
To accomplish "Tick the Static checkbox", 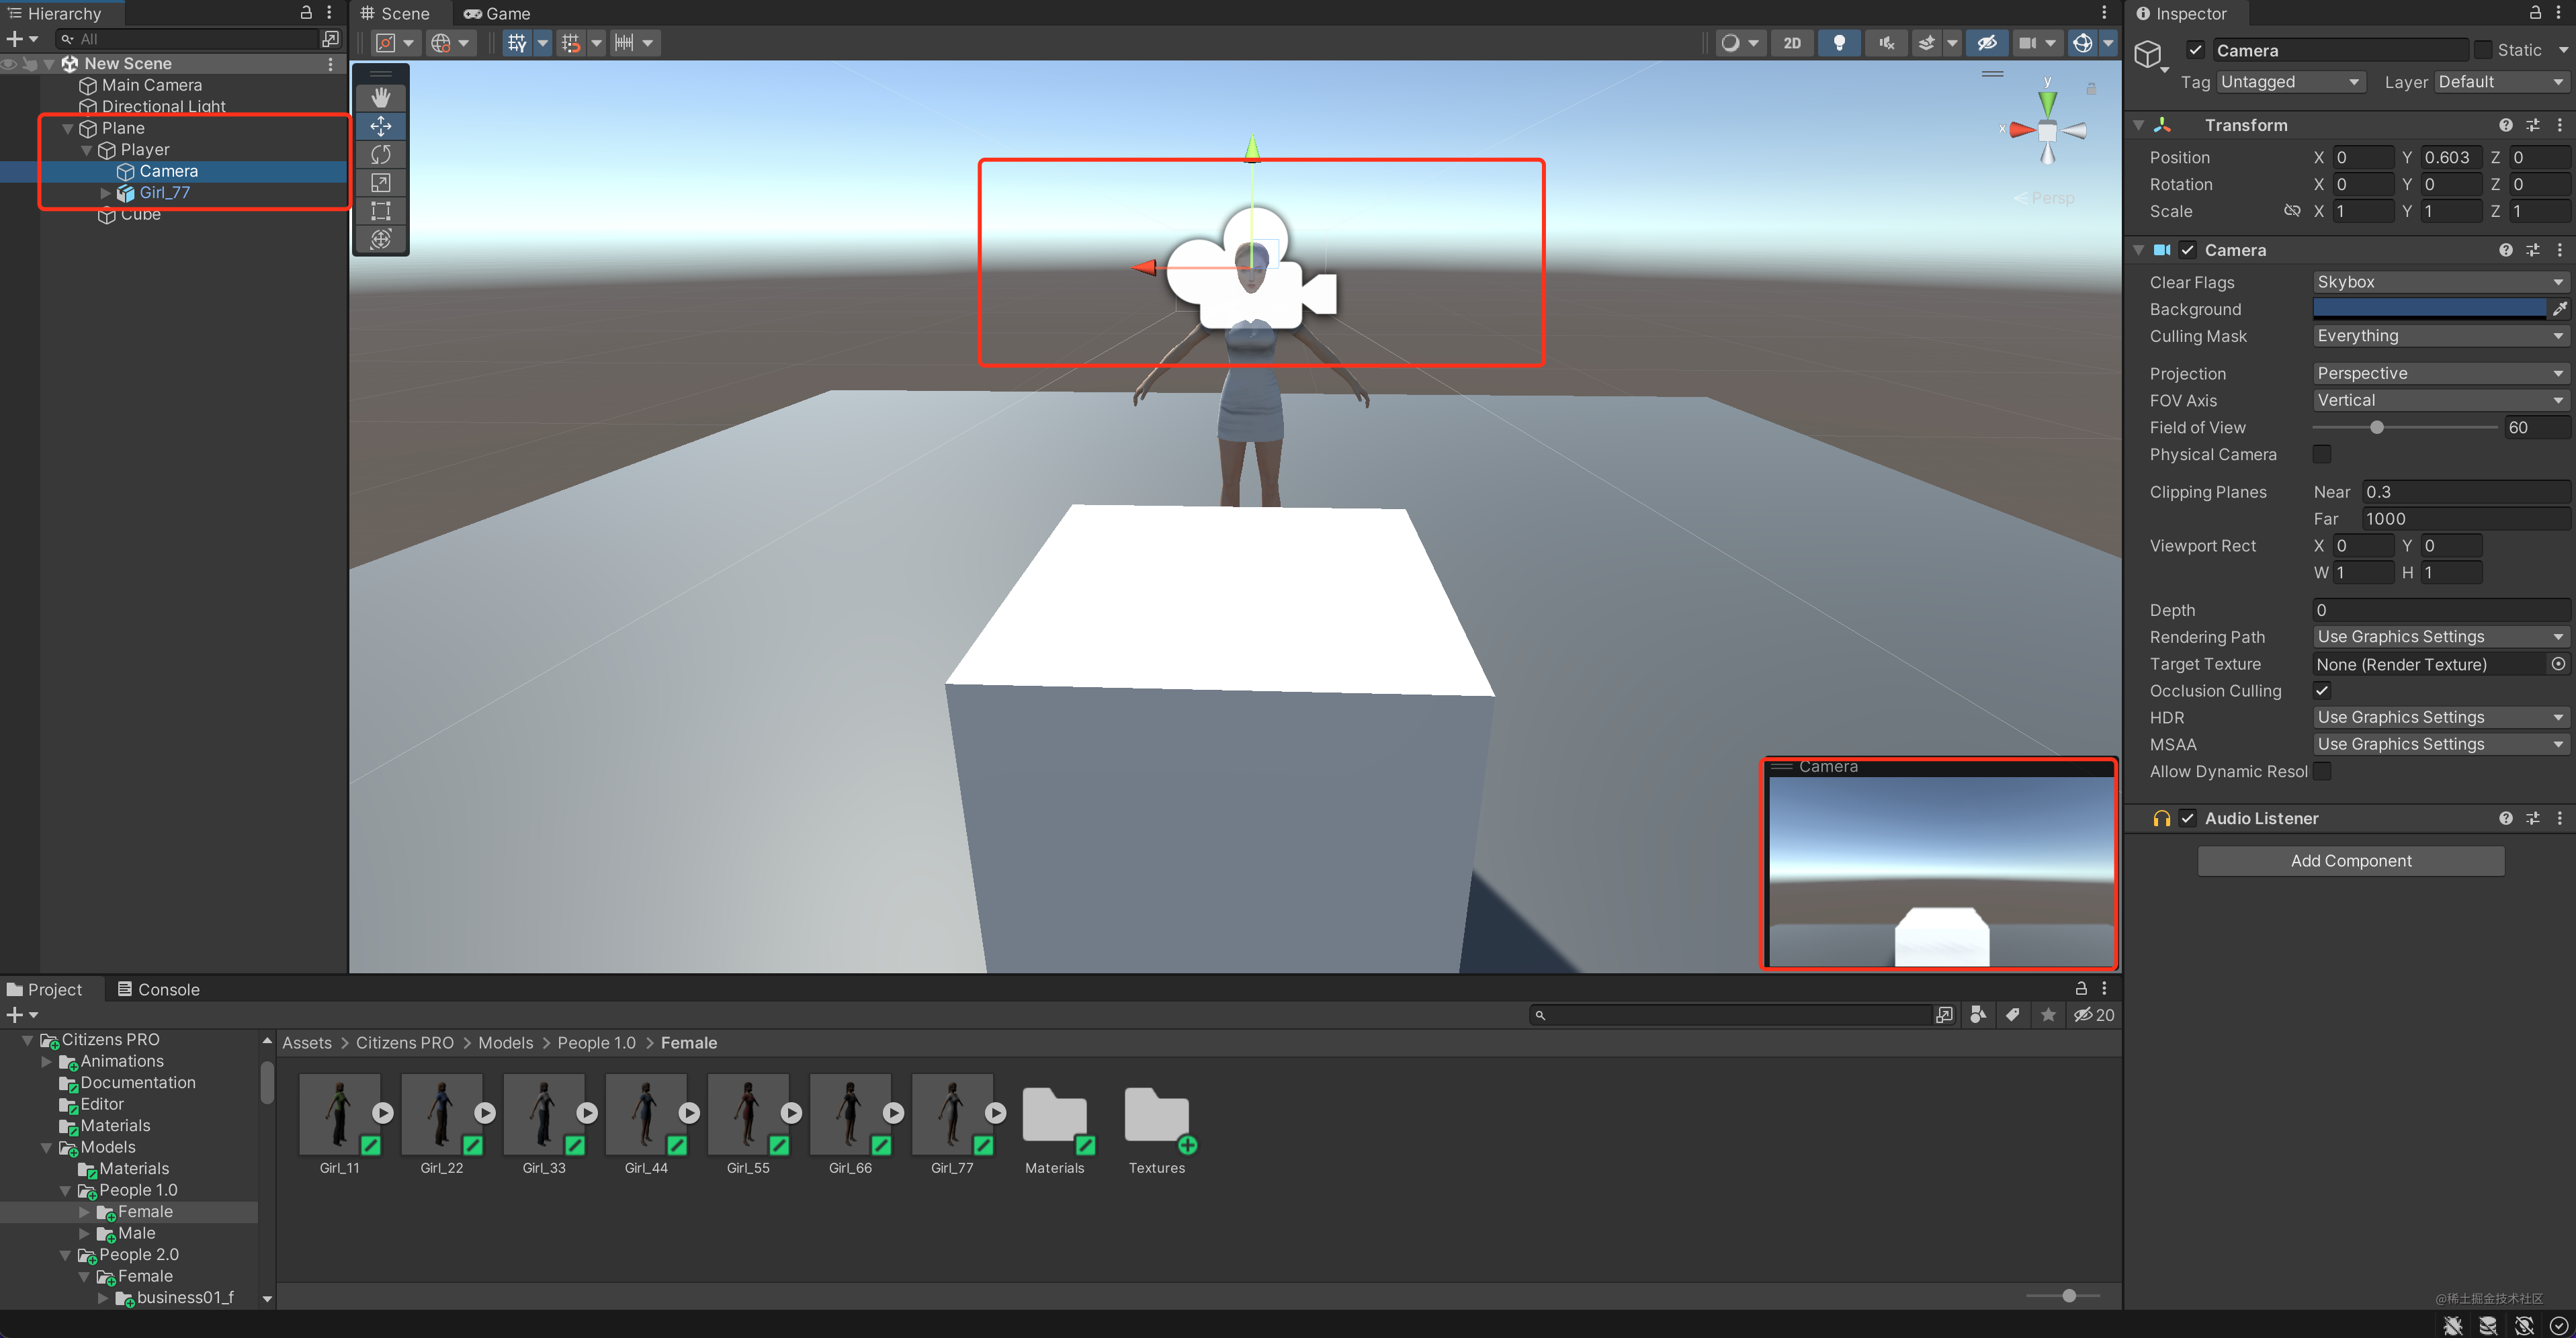I will (x=2483, y=50).
